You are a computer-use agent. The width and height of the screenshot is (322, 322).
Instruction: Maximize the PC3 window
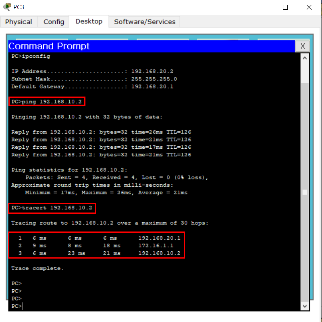tap(285, 7)
